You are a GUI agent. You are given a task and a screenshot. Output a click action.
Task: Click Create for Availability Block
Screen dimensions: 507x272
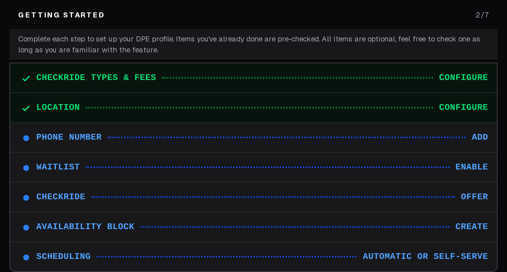pyautogui.click(x=472, y=227)
